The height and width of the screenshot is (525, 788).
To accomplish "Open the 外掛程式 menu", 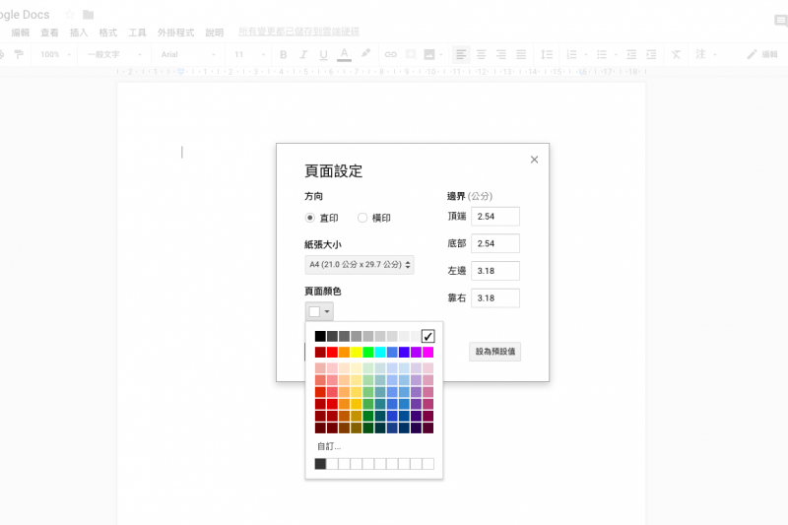I will 175,33.
